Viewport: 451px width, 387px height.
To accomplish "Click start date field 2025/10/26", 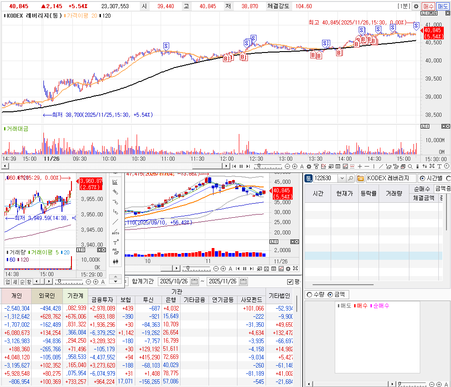I will (x=174, y=282).
